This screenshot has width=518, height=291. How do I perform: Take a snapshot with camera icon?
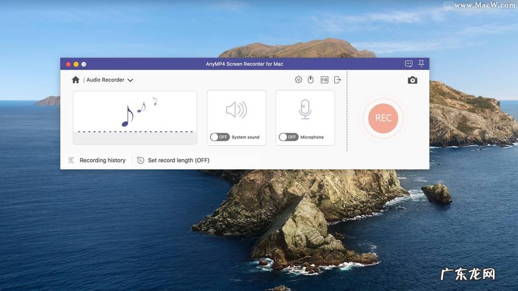pos(413,80)
